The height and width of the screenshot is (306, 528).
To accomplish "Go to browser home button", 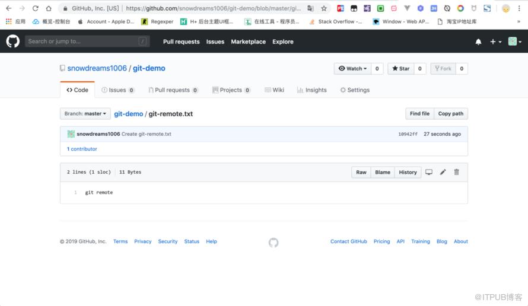I will tap(49, 8).
